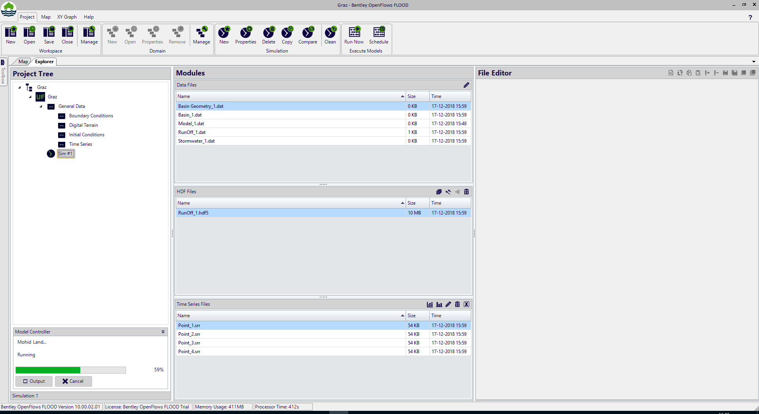Edit the selected time series file
Image resolution: width=759 pixels, height=414 pixels.
click(x=448, y=304)
